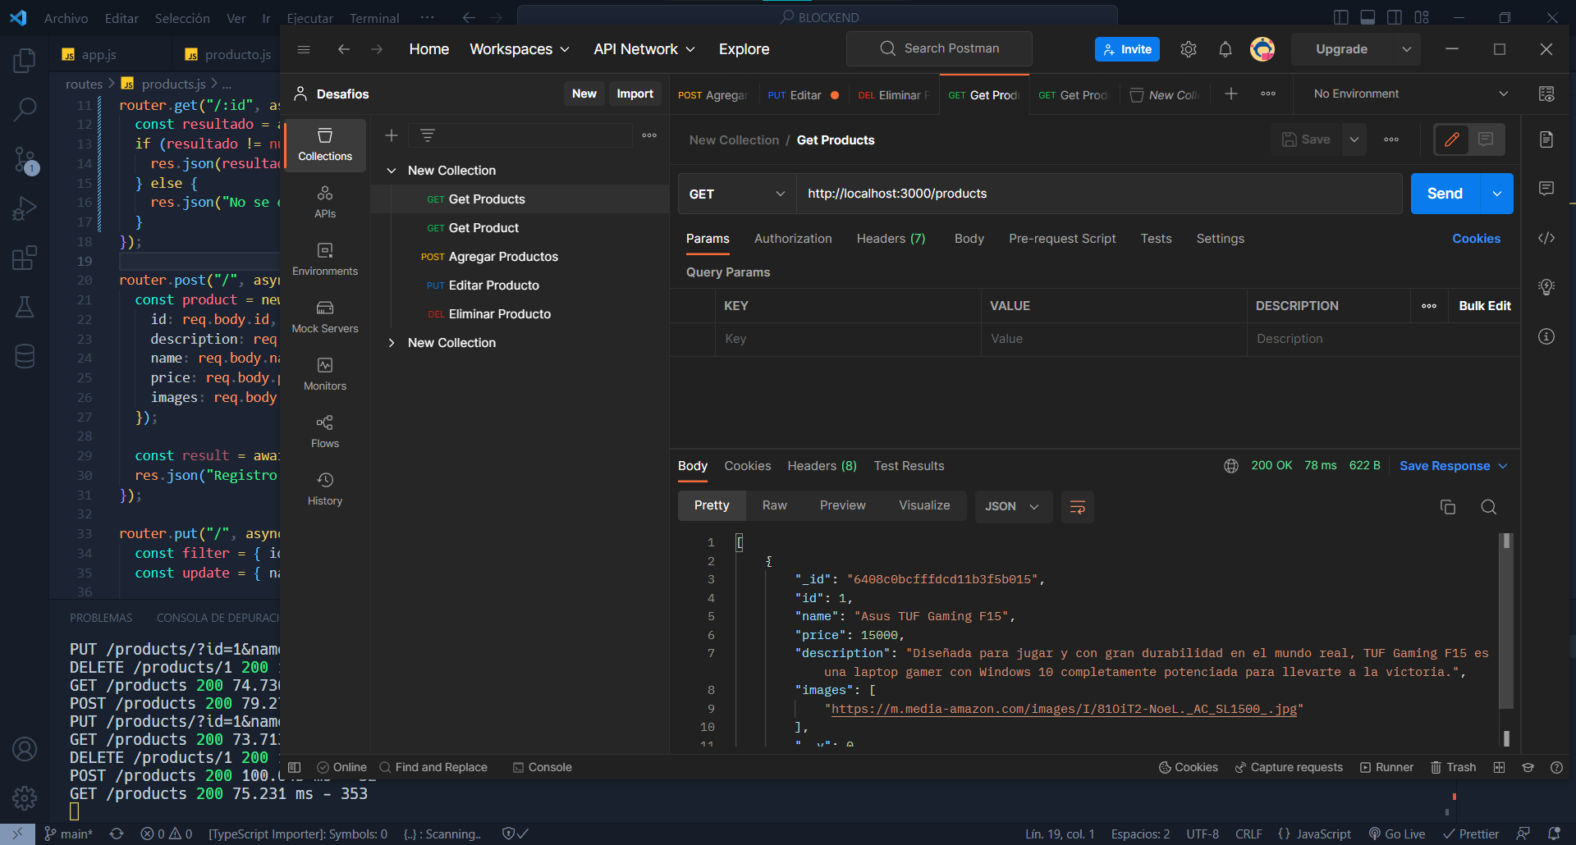Open the JSON format dropdown
The width and height of the screenshot is (1576, 845).
(x=1012, y=507)
